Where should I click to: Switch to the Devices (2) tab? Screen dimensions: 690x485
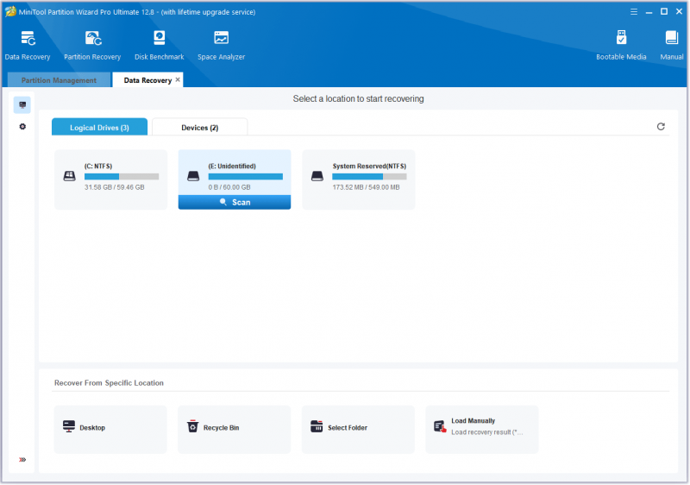click(200, 127)
